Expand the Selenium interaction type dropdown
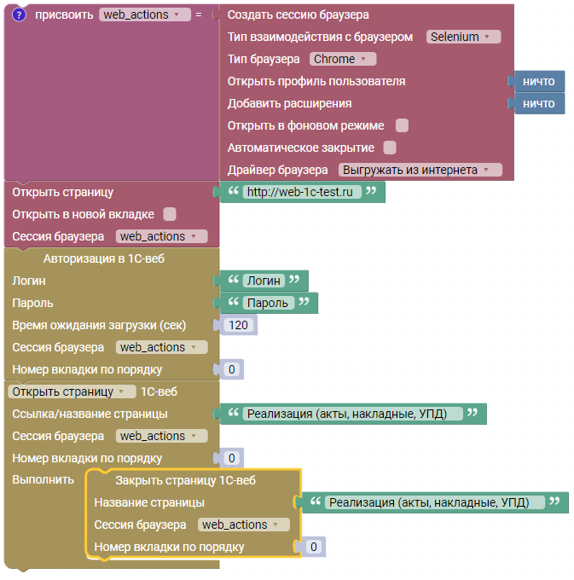574x580 pixels. 463,37
